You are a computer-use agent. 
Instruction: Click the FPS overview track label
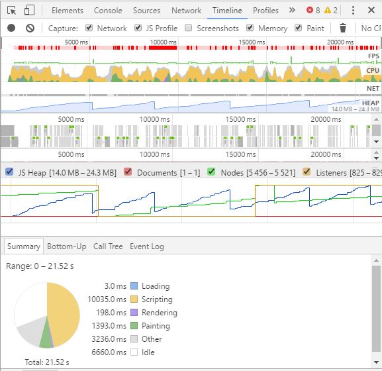click(373, 56)
